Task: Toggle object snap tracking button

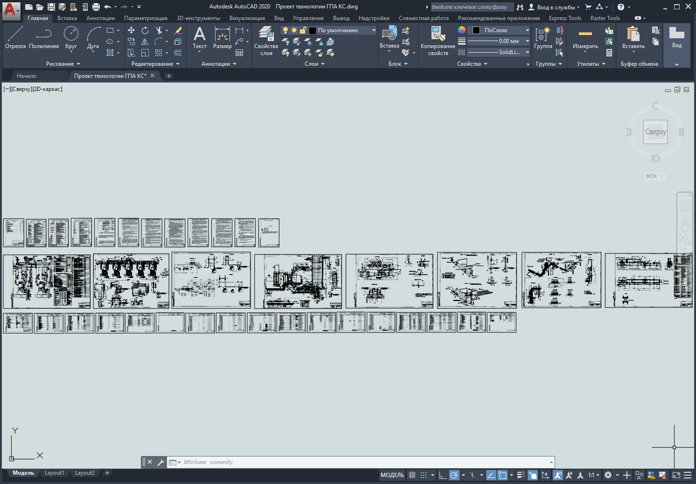Action: click(x=491, y=475)
